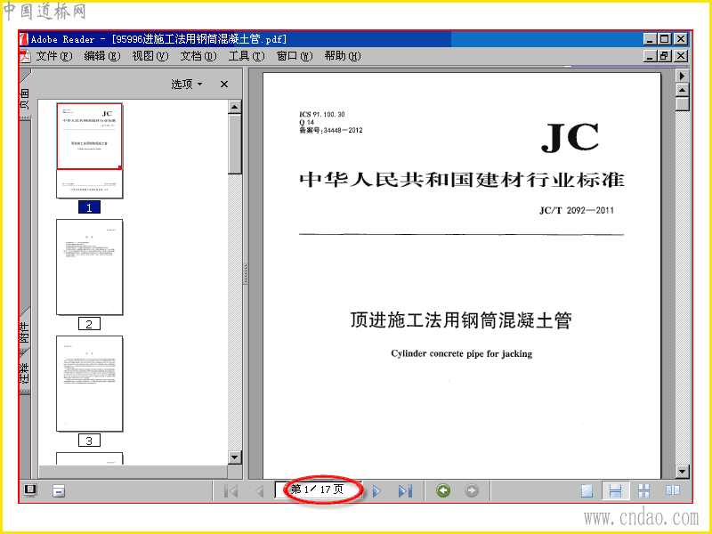Viewport: 712px width, 534px height.
Task: Open the 文件(F) menu
Action: tap(53, 56)
